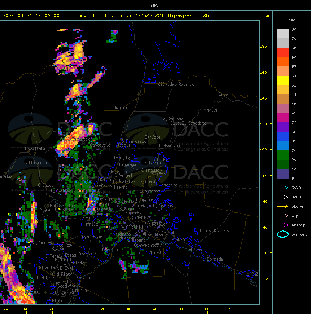This screenshot has width=311, height=314.
Task: Click the 'Tulumaya' map label
Action: point(127,164)
